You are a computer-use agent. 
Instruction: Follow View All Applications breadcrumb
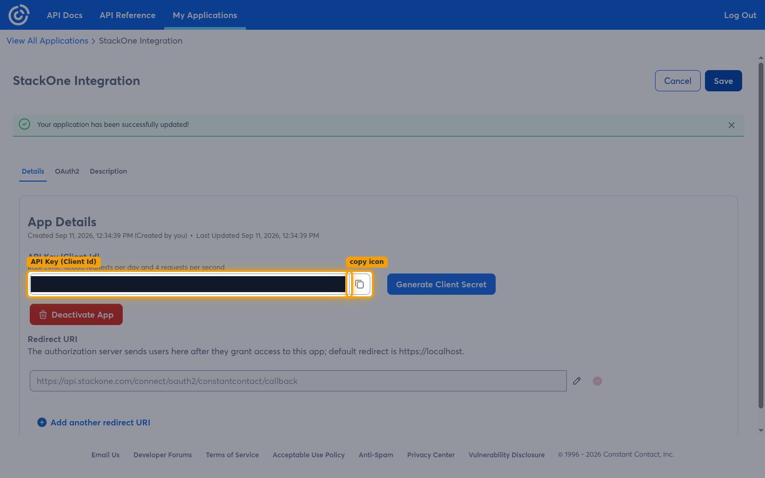point(47,41)
